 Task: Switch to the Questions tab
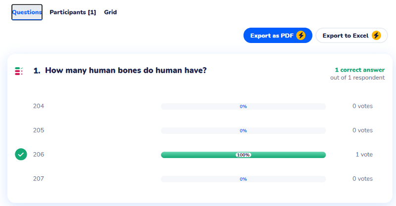point(27,12)
